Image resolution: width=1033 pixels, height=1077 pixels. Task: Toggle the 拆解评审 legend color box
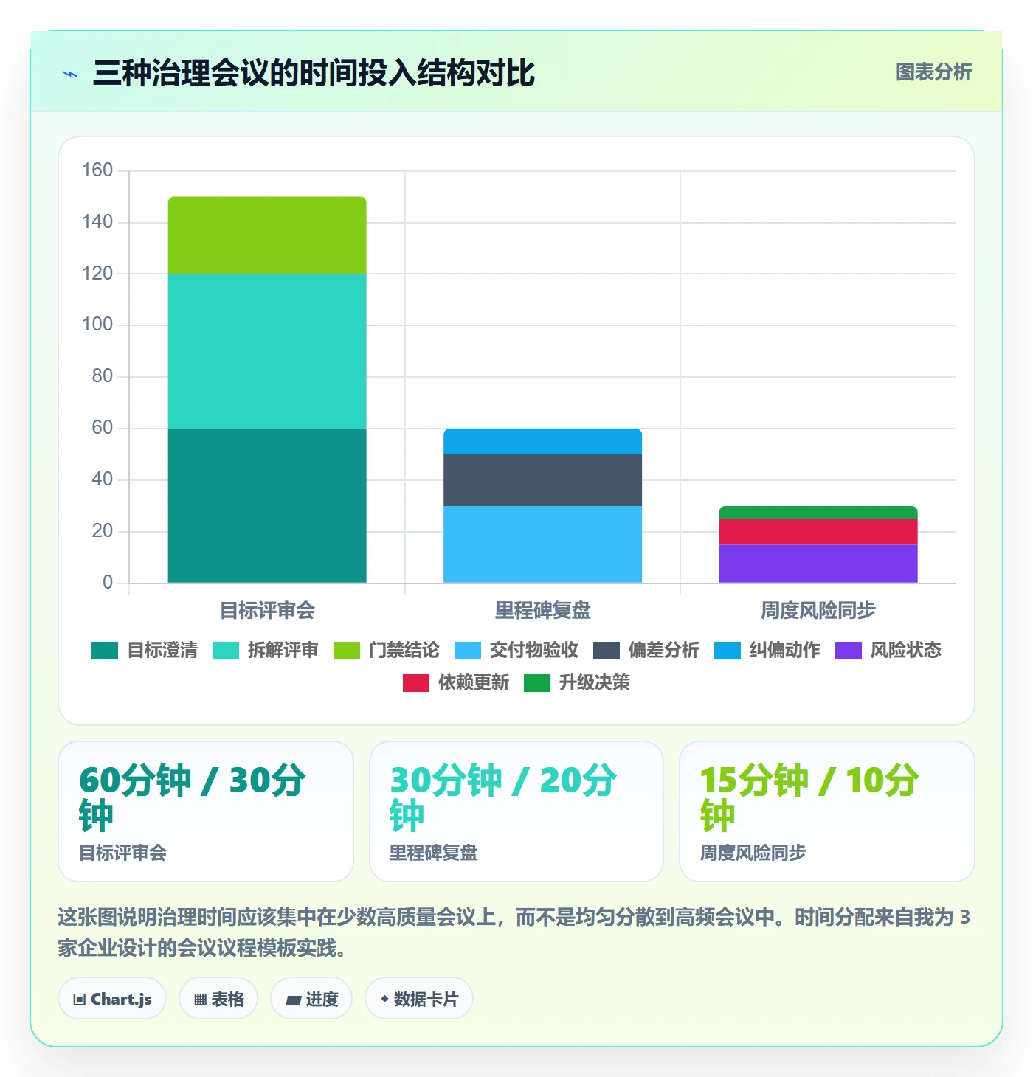[x=226, y=651]
